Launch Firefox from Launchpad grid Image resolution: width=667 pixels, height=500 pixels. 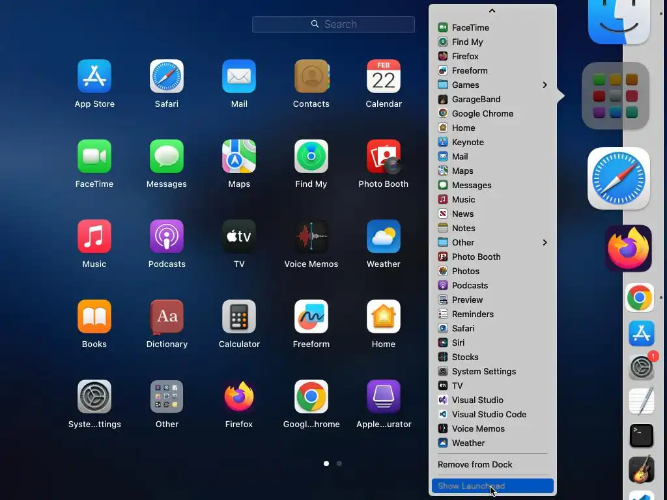(239, 396)
